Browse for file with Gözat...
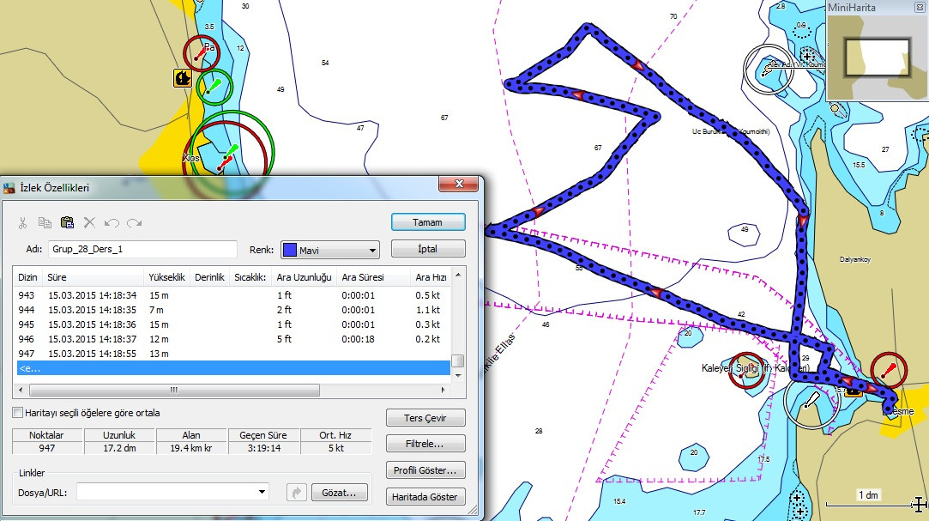The width and height of the screenshot is (929, 521). point(339,493)
